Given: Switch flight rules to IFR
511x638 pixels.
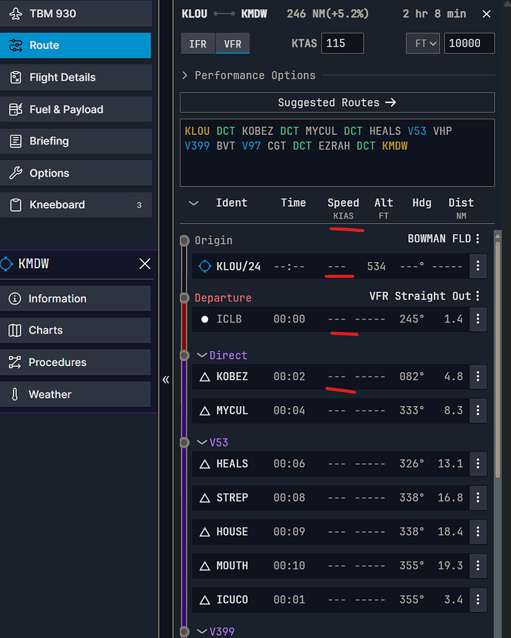Looking at the screenshot, I should tap(198, 44).
